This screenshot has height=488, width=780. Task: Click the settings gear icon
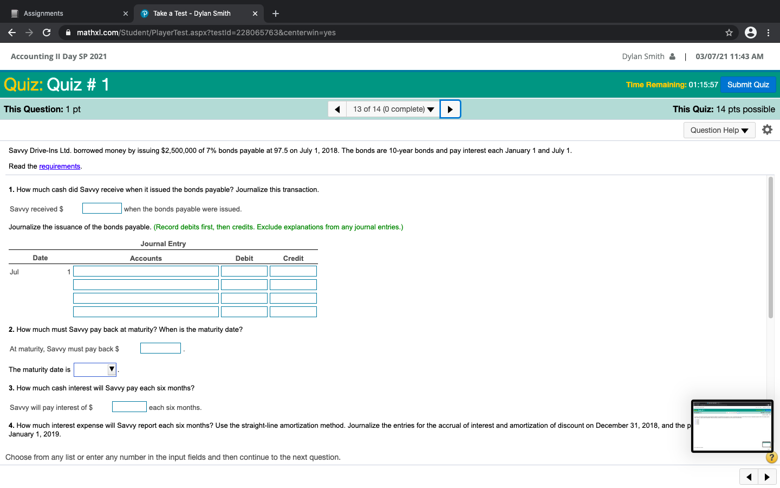[x=767, y=130]
